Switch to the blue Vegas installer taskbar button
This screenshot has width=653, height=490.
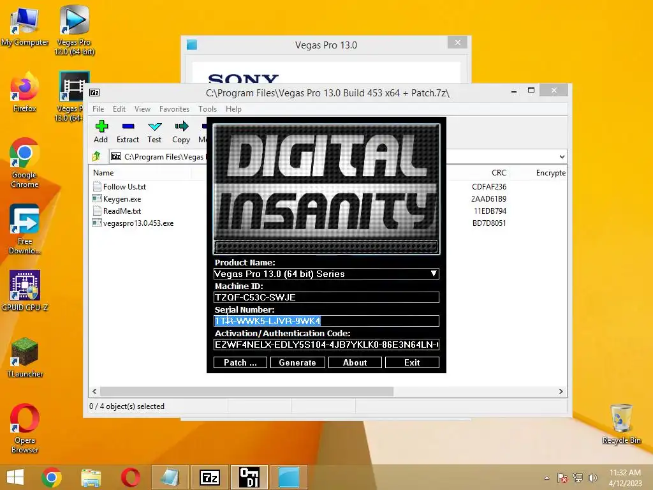[x=289, y=477]
